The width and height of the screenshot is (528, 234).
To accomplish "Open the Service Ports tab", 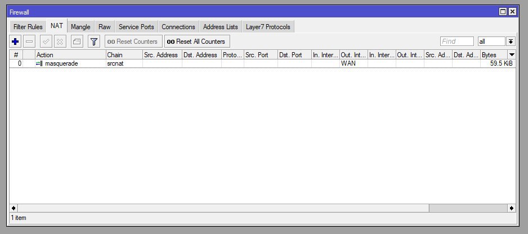I will pyautogui.click(x=136, y=27).
